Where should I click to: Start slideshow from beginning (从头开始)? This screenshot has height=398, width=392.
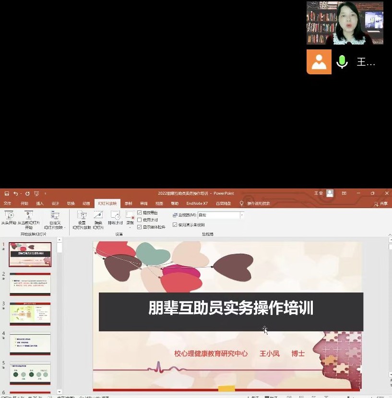(9, 216)
